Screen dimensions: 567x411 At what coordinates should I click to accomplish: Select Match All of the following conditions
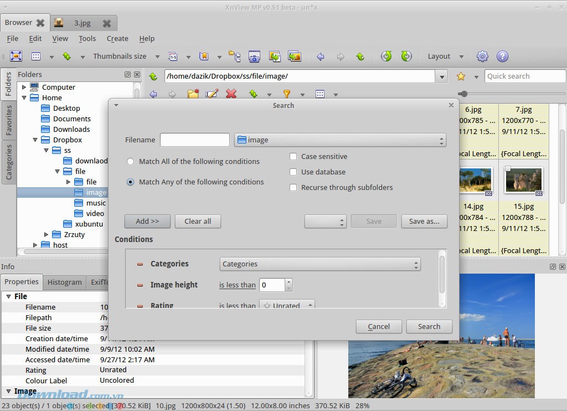pyautogui.click(x=131, y=162)
